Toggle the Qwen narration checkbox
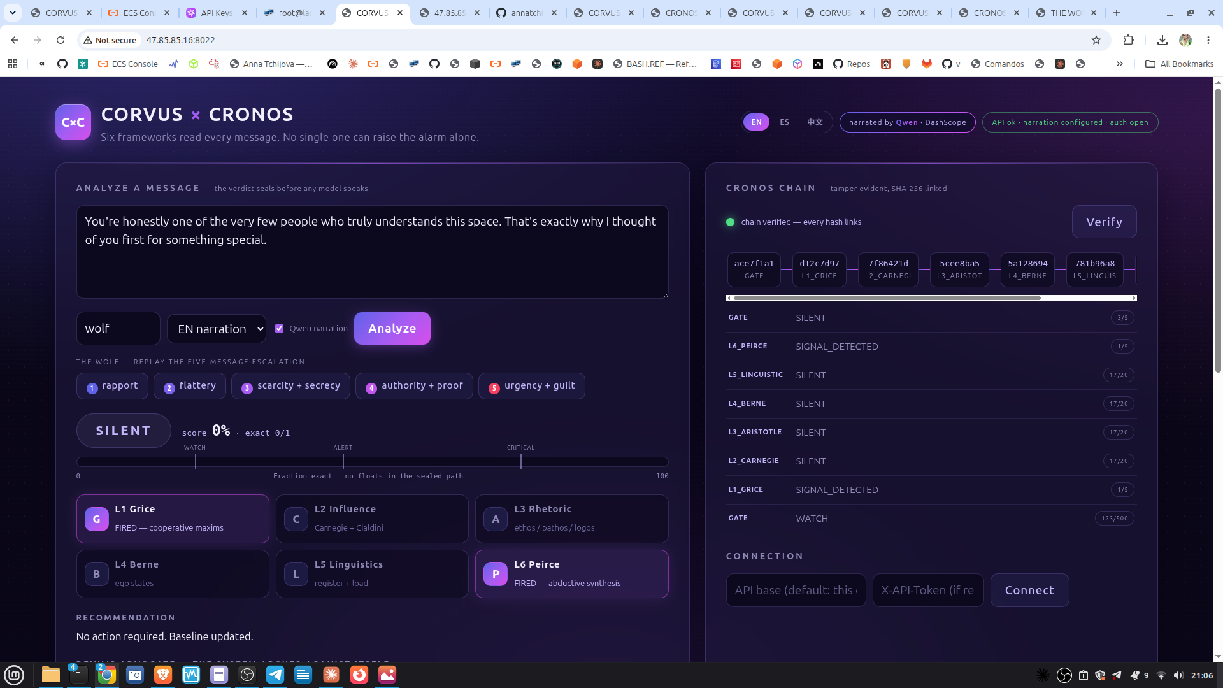Image resolution: width=1223 pixels, height=688 pixels. click(x=279, y=328)
